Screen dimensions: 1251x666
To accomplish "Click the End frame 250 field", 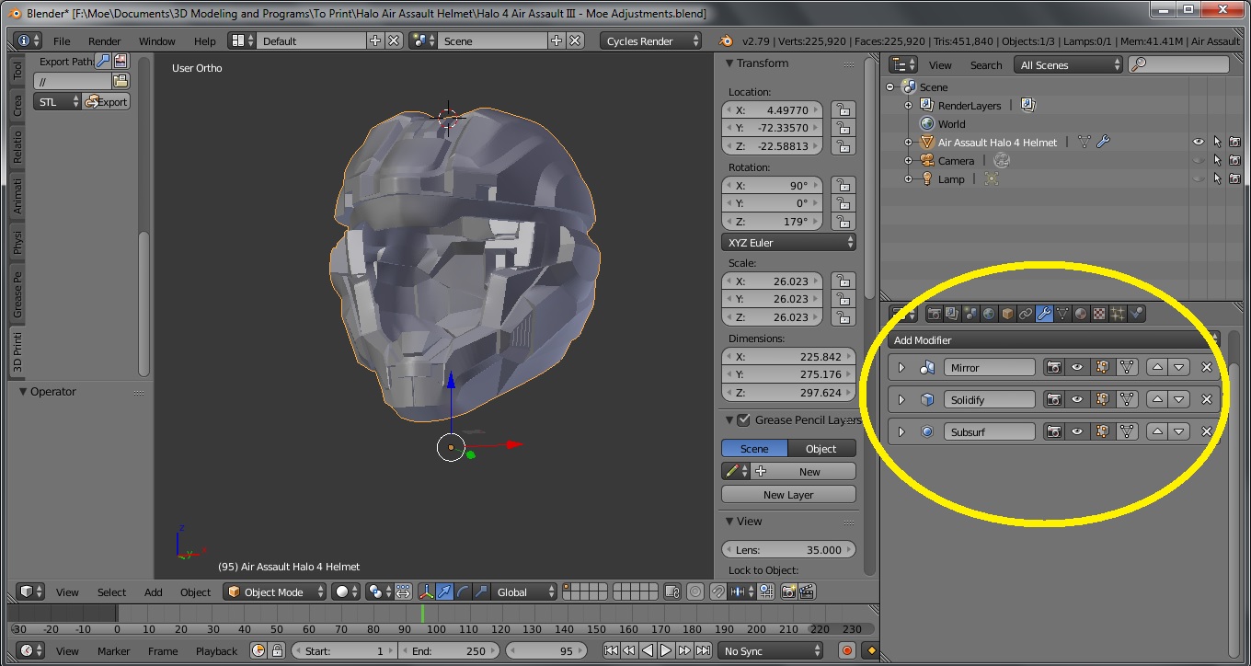I will pyautogui.click(x=451, y=650).
